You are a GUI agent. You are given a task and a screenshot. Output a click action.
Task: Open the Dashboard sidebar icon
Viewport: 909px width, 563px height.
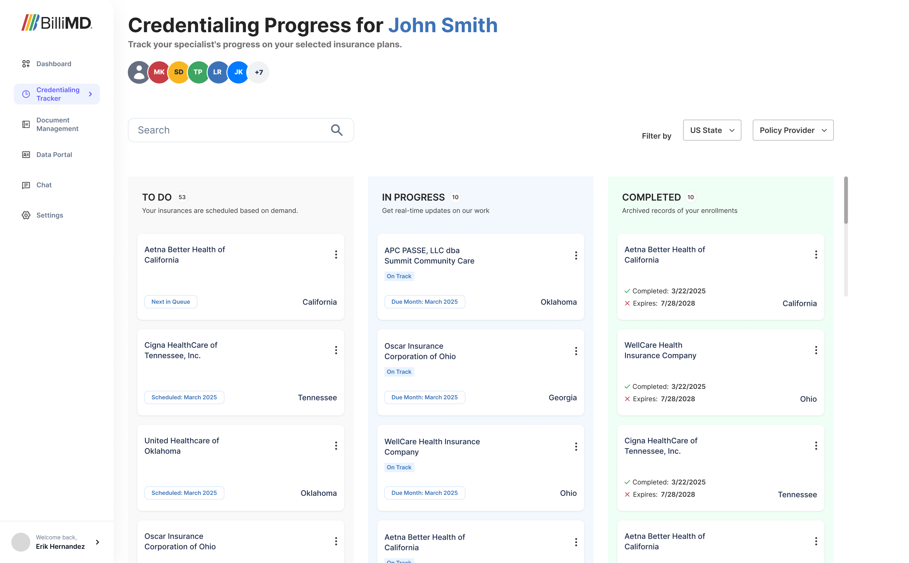coord(26,64)
